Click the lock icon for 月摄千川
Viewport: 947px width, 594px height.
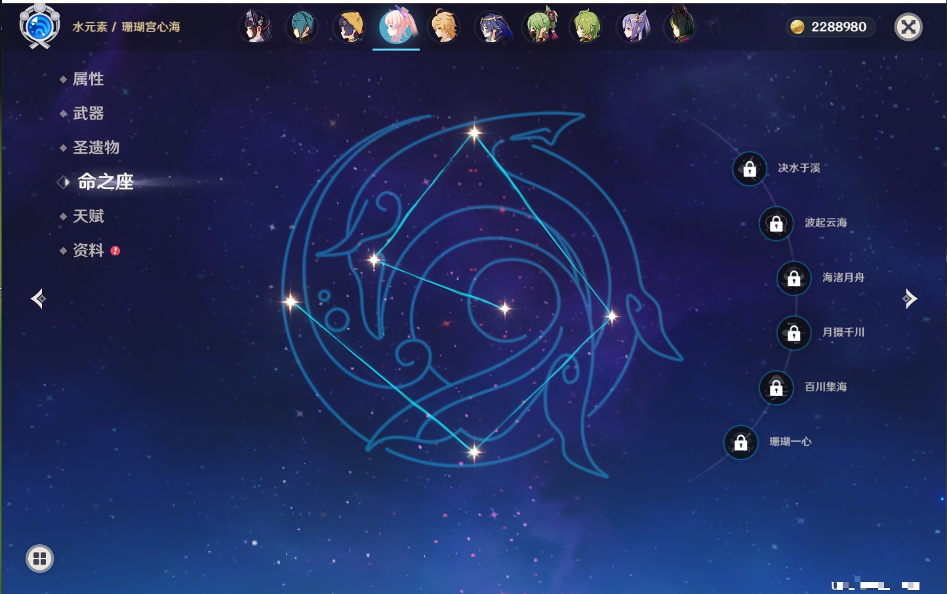point(794,333)
